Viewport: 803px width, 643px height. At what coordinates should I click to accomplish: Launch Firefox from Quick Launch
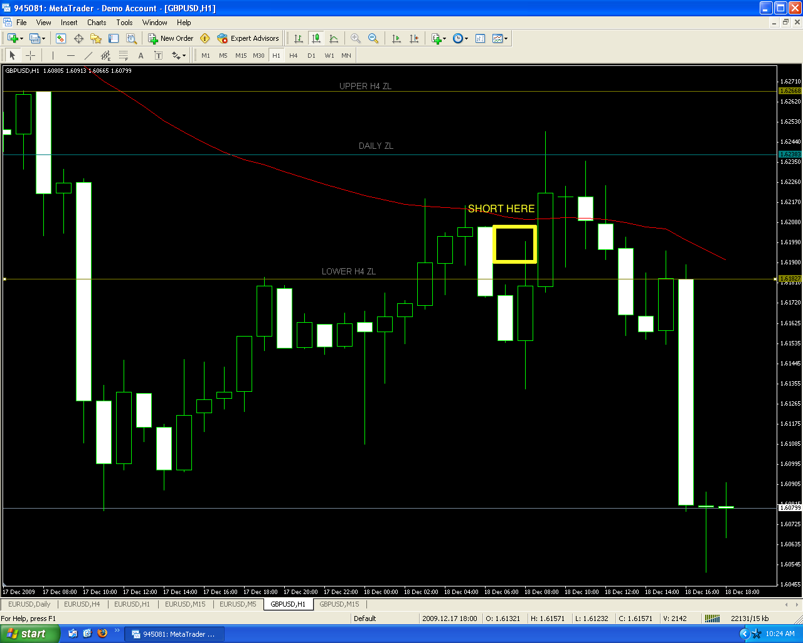(x=102, y=634)
